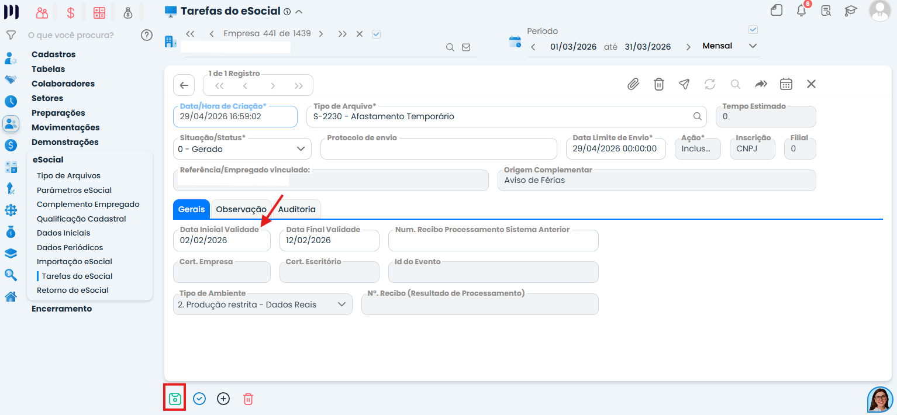Advance to the next period with the right arrow
This screenshot has width=897, height=415.
(688, 47)
